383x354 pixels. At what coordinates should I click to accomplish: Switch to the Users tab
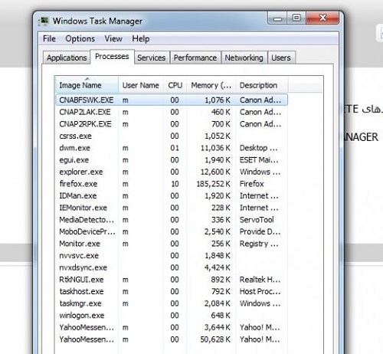coord(281,57)
